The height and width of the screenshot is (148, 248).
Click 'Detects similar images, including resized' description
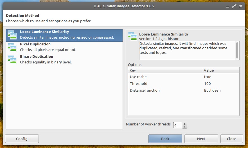click(x=67, y=37)
